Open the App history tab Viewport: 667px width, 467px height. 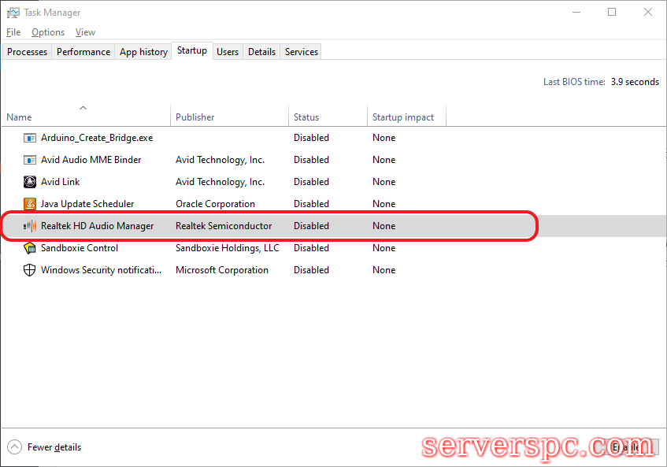tap(143, 52)
